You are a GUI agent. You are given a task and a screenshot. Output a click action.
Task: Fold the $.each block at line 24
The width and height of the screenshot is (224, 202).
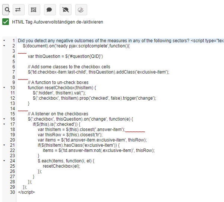point(4,161)
